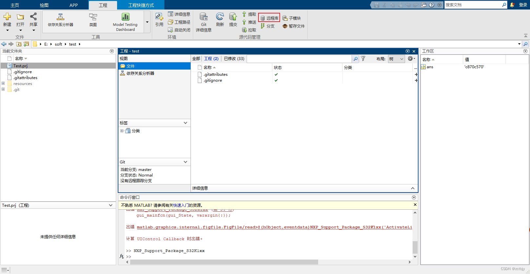Expand the tools gallery dropdown arrow
This screenshot has width=530, height=274.
147,22
